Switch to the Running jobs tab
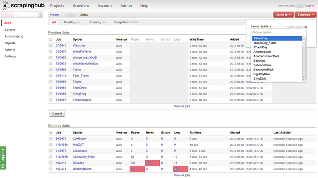This screenshot has height=178, width=318. 97,22
